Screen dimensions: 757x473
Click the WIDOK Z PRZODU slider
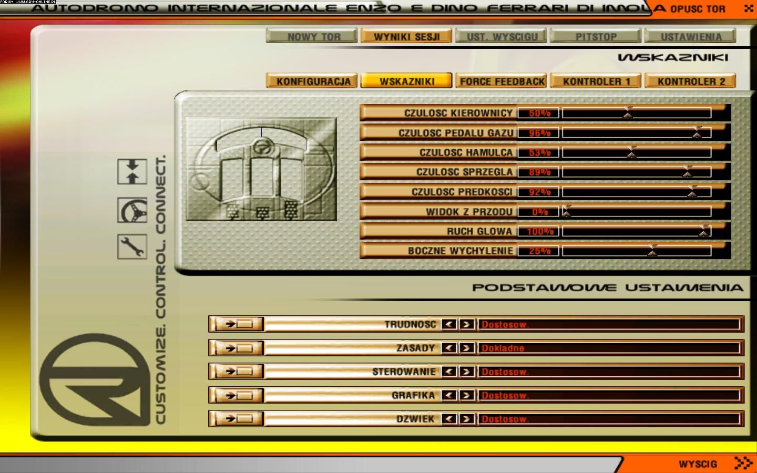click(x=637, y=211)
